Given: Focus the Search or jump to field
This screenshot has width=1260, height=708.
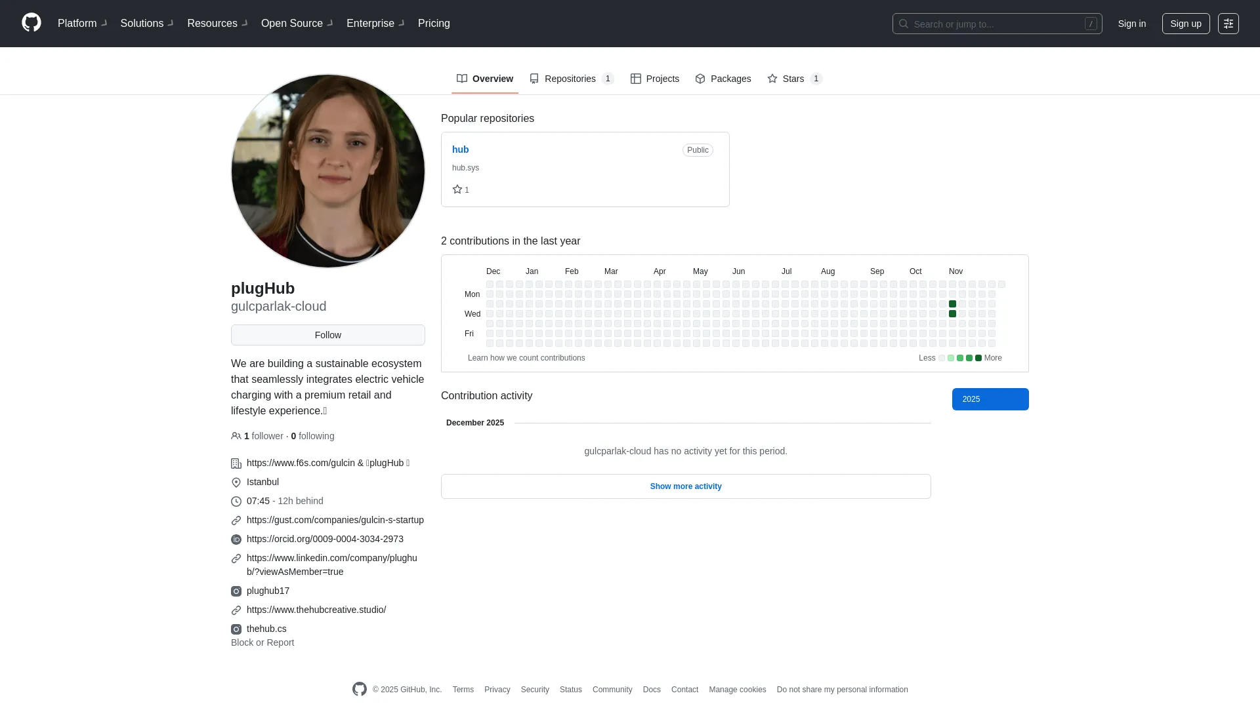Looking at the screenshot, I should pos(997,24).
